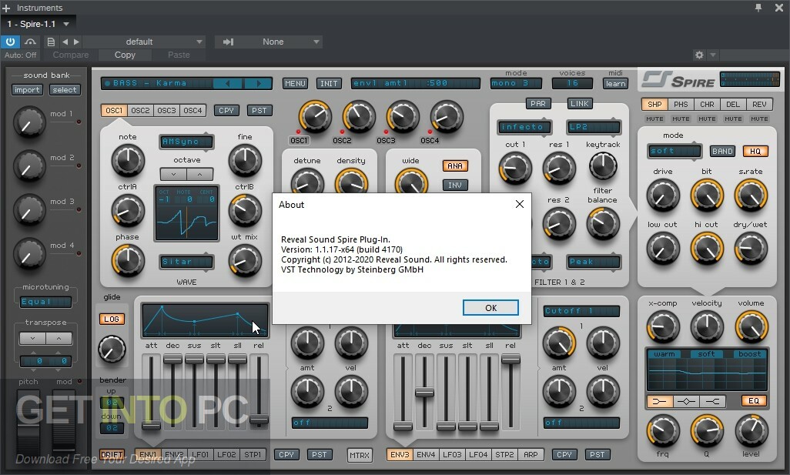
Task: Open the Sitar wave selector
Action: 186,262
